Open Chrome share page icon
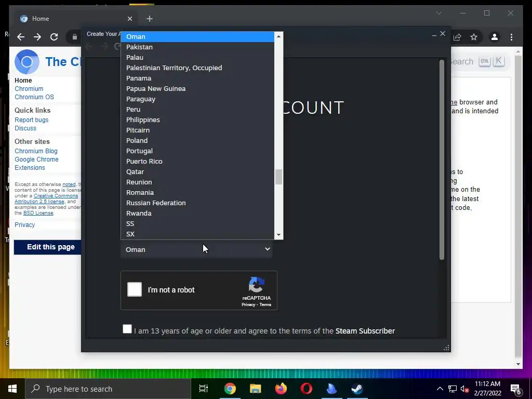This screenshot has height=399, width=532. [457, 37]
